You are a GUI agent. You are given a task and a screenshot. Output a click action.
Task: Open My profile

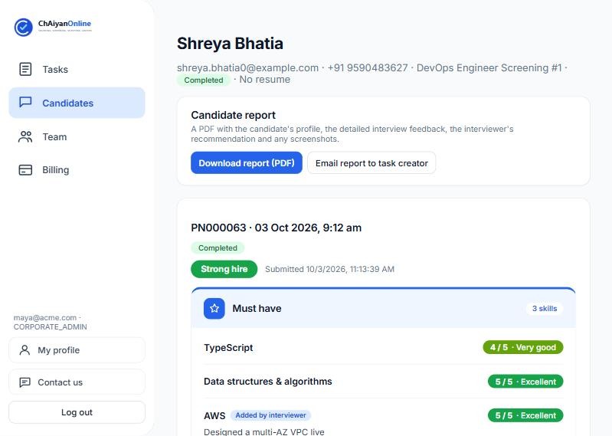(x=77, y=350)
